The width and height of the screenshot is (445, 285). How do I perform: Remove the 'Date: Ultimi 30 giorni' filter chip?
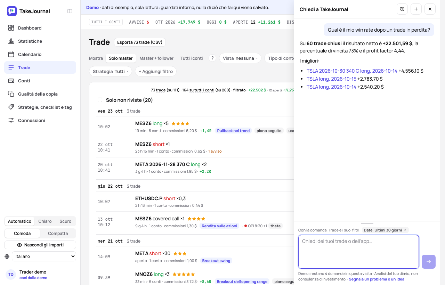(x=405, y=230)
